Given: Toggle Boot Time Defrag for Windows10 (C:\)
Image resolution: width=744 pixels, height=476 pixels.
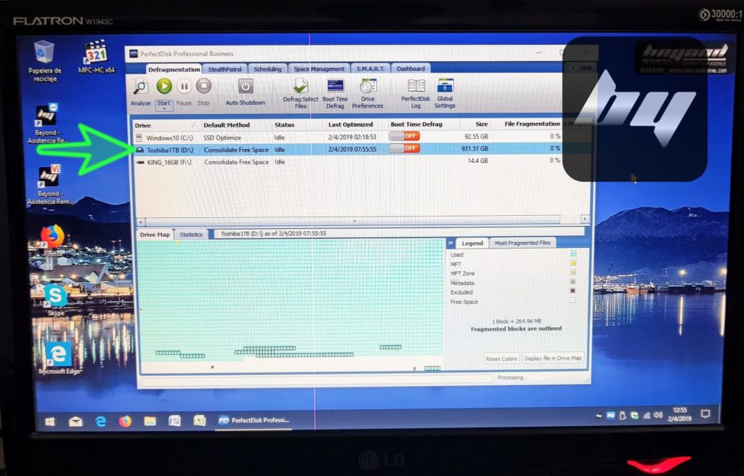Looking at the screenshot, I should (404, 136).
